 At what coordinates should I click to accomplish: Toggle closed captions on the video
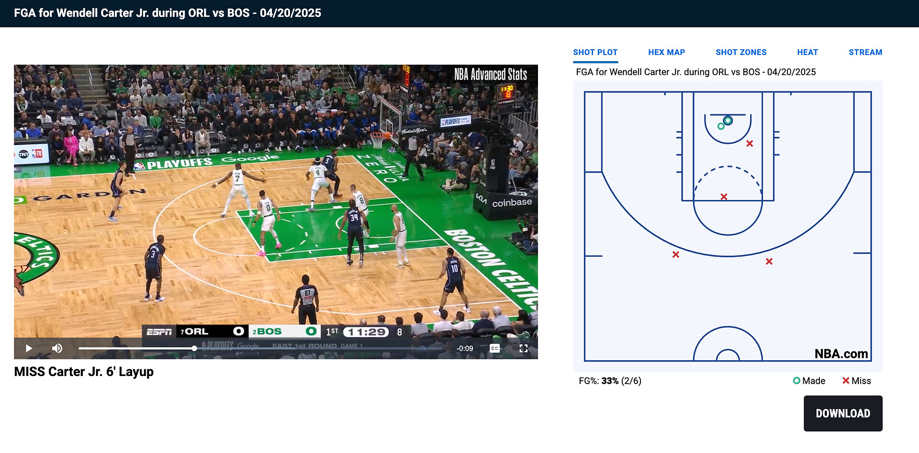point(495,348)
